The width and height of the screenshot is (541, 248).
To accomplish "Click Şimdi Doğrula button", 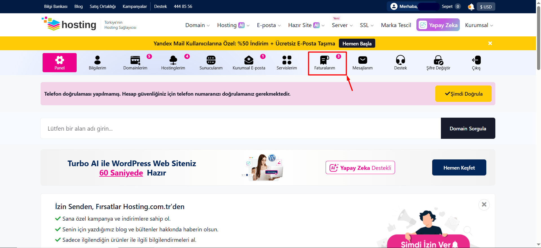I will click(463, 94).
